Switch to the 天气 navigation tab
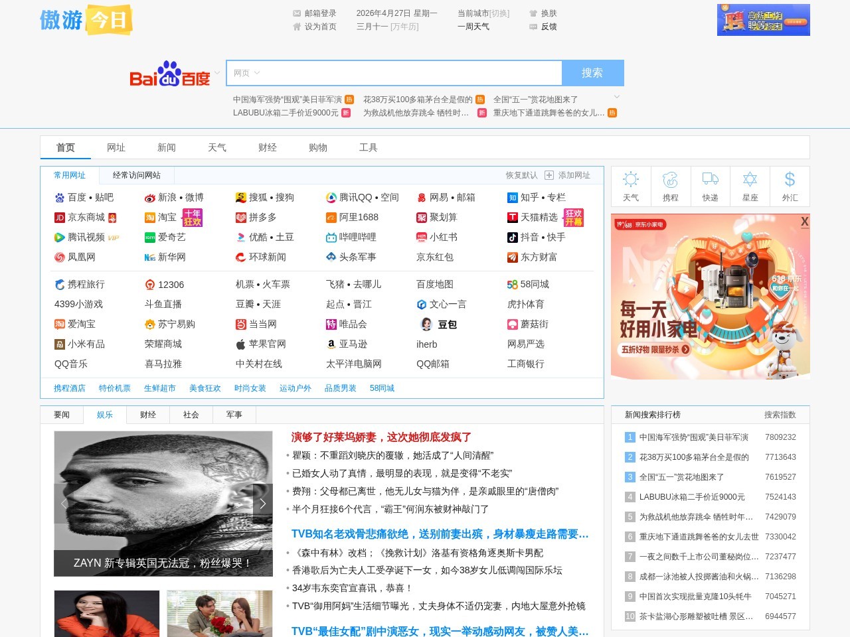Image resolution: width=850 pixels, height=637 pixels. pyautogui.click(x=217, y=147)
